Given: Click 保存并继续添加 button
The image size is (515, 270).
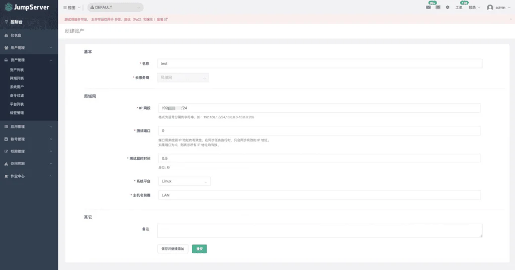Looking at the screenshot, I should pyautogui.click(x=173, y=249).
